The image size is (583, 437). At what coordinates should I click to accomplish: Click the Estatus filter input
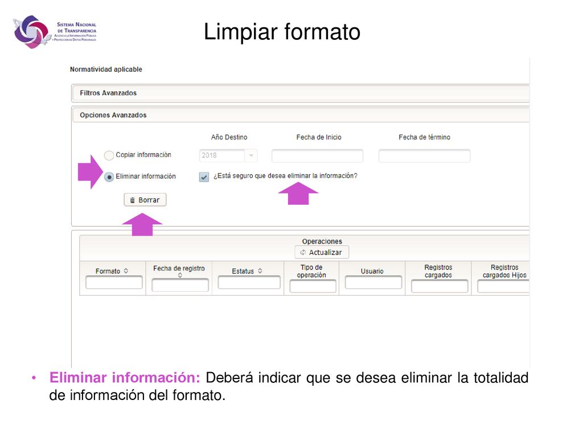click(x=249, y=282)
